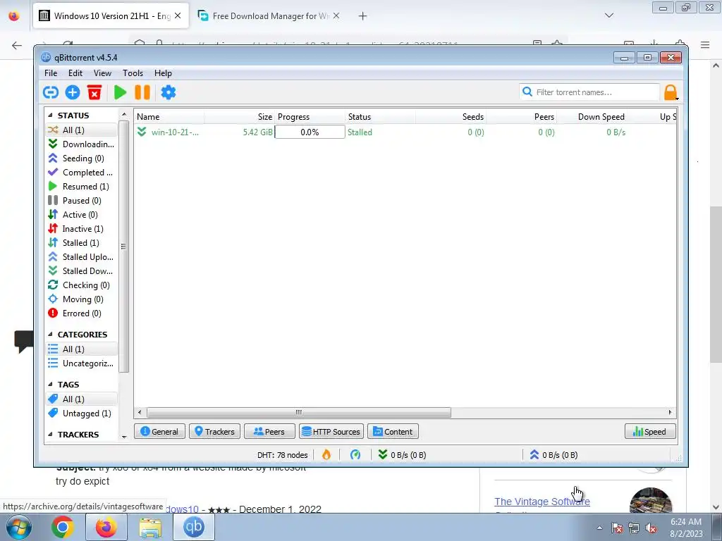This screenshot has height=541, width=722.
Task: Select All (1) under TAGS
Action: [82, 399]
